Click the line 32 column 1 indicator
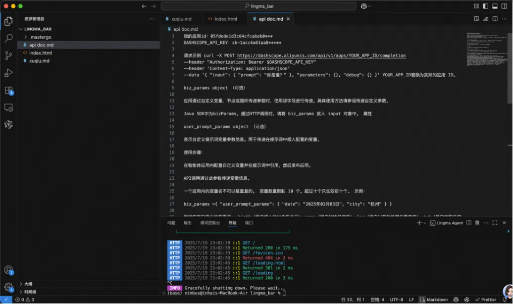This screenshot has height=304, width=513. pos(352,300)
